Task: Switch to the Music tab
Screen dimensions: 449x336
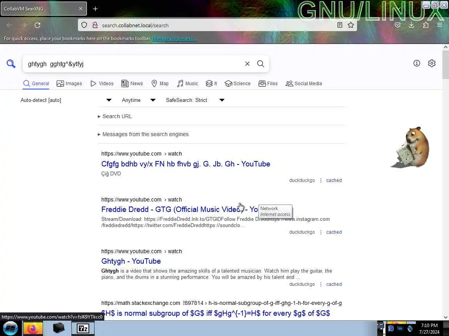Action: click(187, 84)
